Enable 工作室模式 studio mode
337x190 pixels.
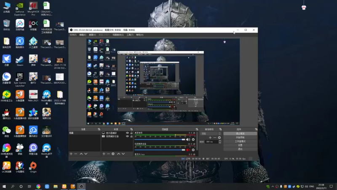point(240,141)
